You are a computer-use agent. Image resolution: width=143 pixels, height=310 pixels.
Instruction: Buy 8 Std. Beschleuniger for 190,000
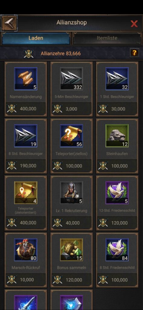pos(26,166)
